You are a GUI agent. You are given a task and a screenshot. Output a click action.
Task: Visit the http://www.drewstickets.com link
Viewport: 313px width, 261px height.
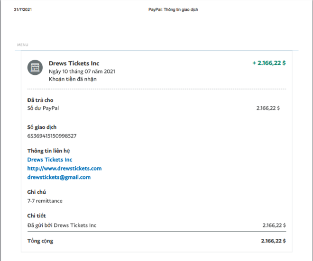tap(64, 168)
